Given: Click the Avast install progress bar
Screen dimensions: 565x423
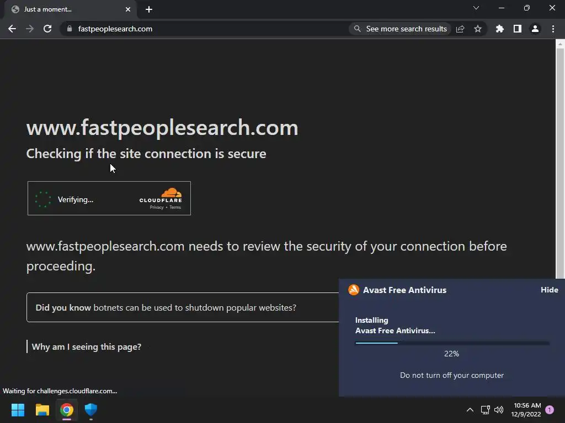Looking at the screenshot, I should 452,343.
